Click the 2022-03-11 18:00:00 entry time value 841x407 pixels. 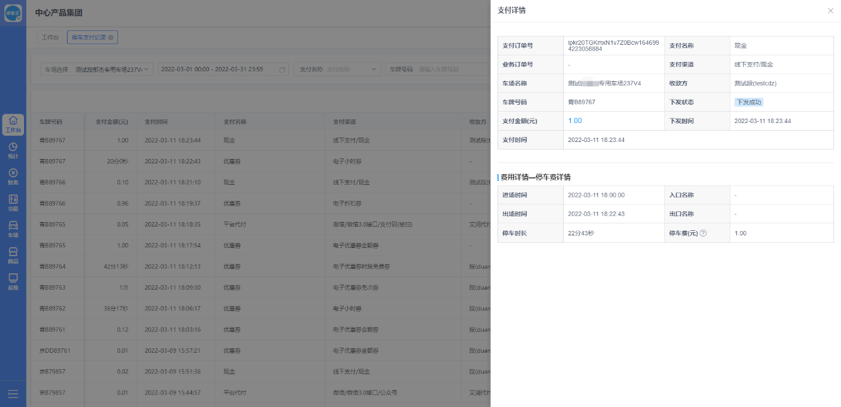coord(596,195)
